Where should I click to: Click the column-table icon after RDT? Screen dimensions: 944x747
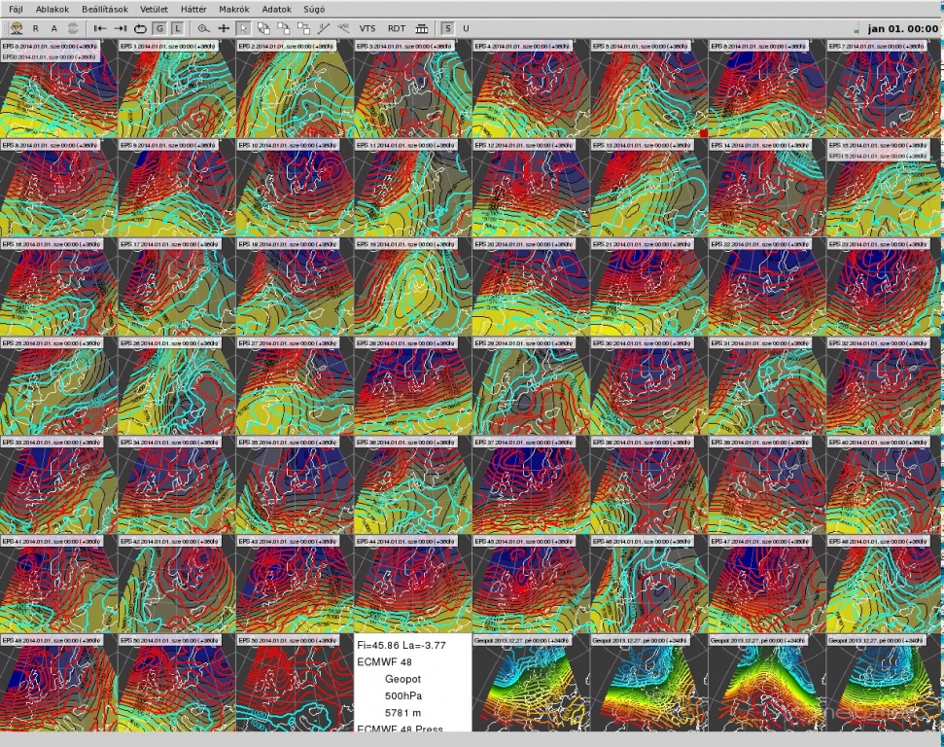tap(421, 29)
